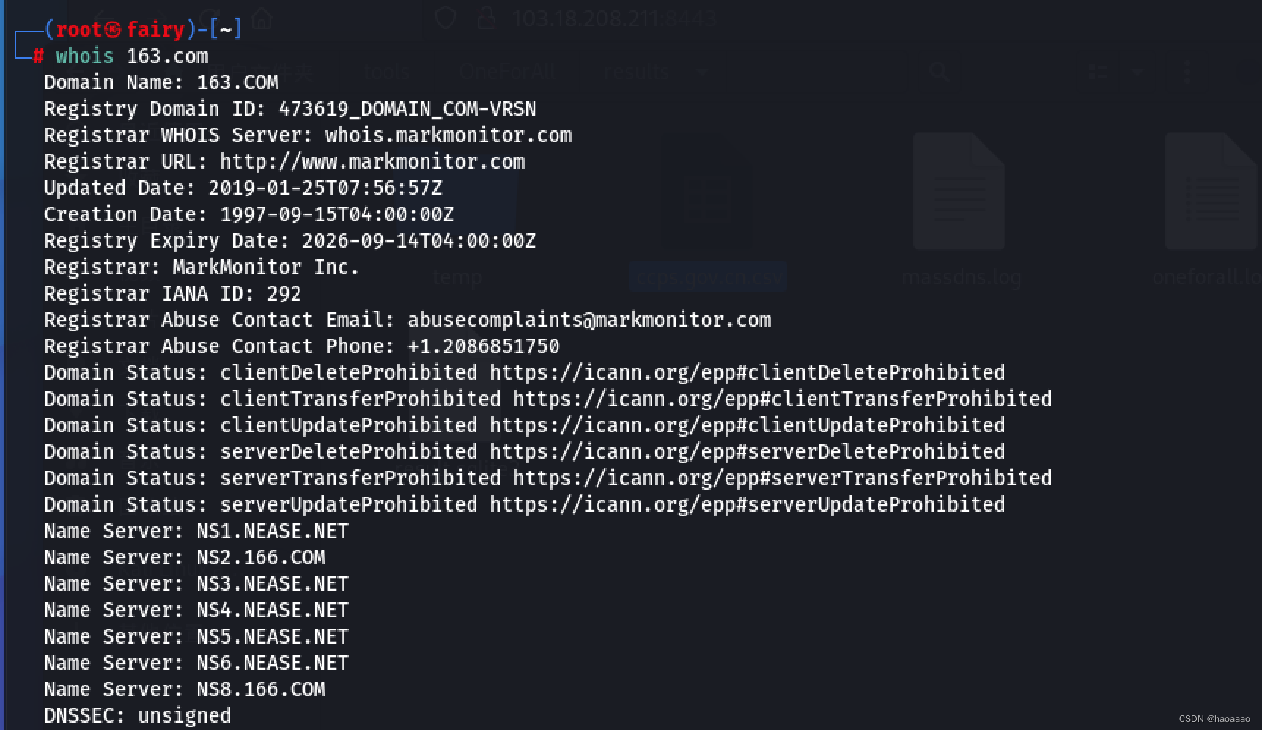Select the massdns.log file icon

tap(959, 192)
